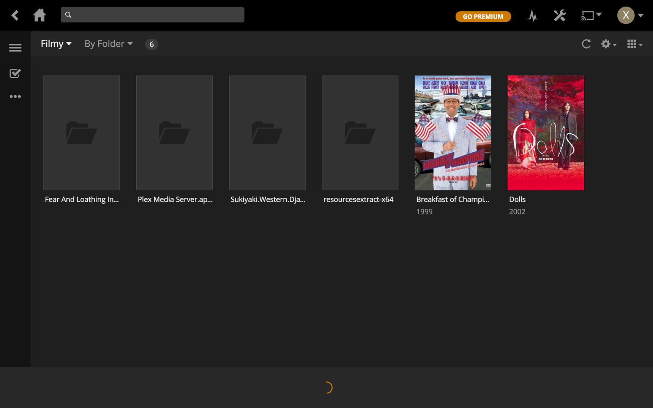Open the activity status icon

(532, 16)
